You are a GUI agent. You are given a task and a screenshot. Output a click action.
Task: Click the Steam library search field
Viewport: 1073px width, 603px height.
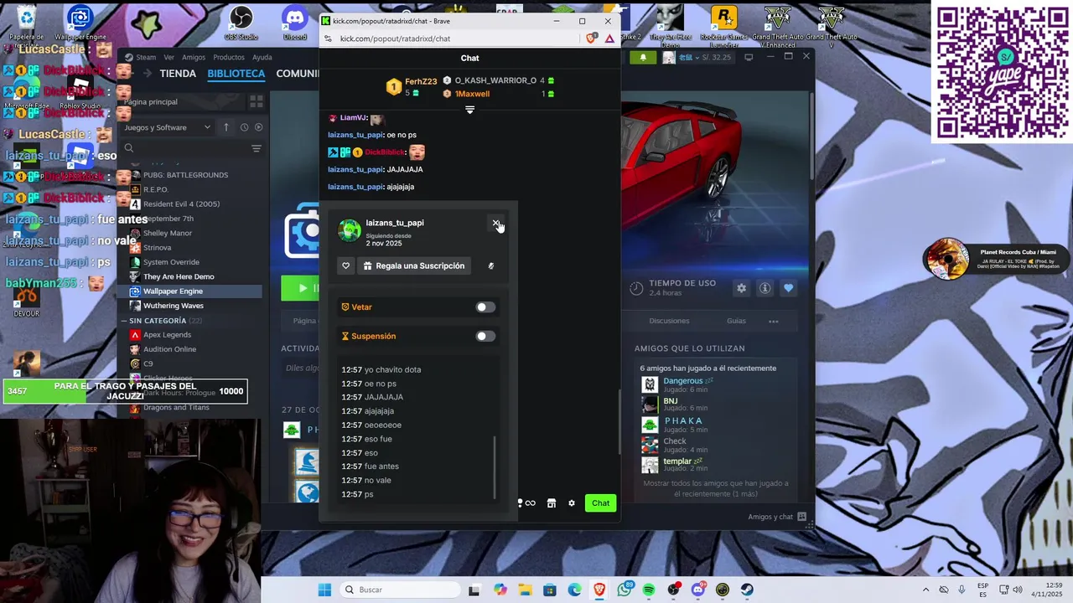191,148
